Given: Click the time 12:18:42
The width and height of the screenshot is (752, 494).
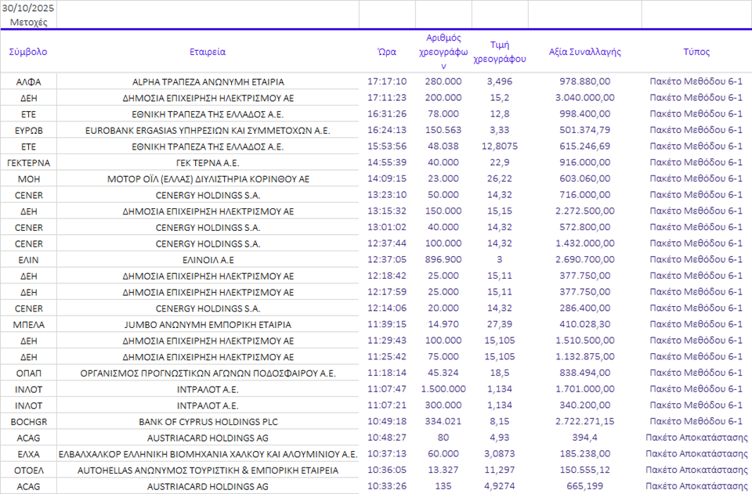Looking at the screenshot, I should click(x=386, y=276).
